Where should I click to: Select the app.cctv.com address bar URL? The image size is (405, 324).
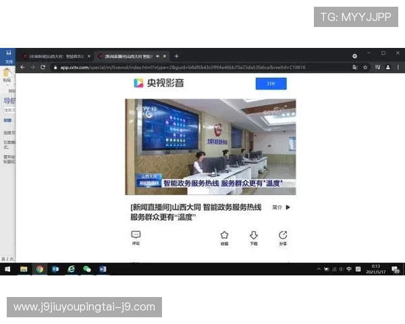[x=183, y=67]
